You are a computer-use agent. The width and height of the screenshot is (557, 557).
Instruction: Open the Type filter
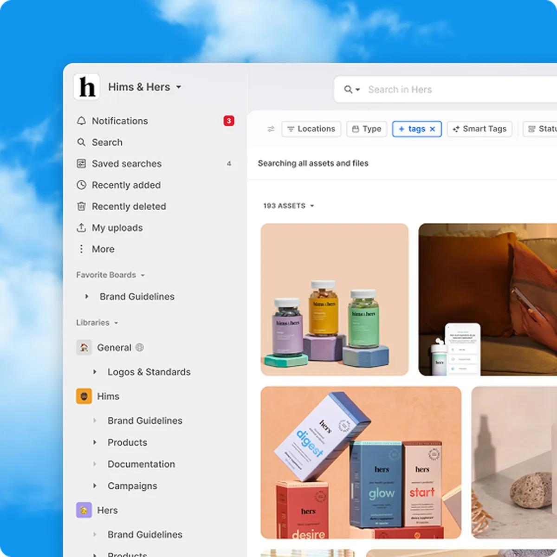click(x=367, y=129)
